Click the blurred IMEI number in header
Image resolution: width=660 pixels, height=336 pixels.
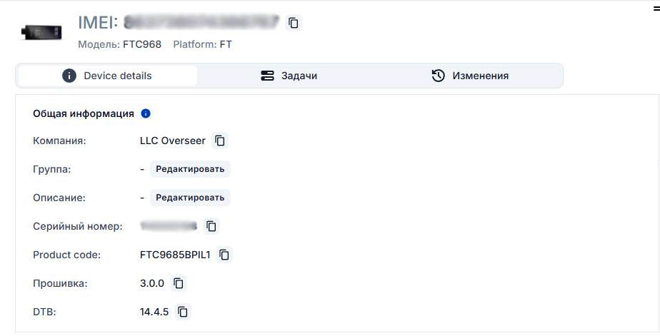pos(201,23)
